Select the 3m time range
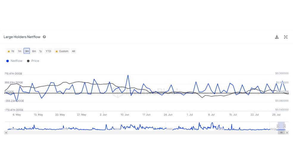Image resolution: width=293 pixels, height=165 pixels. coord(27,51)
